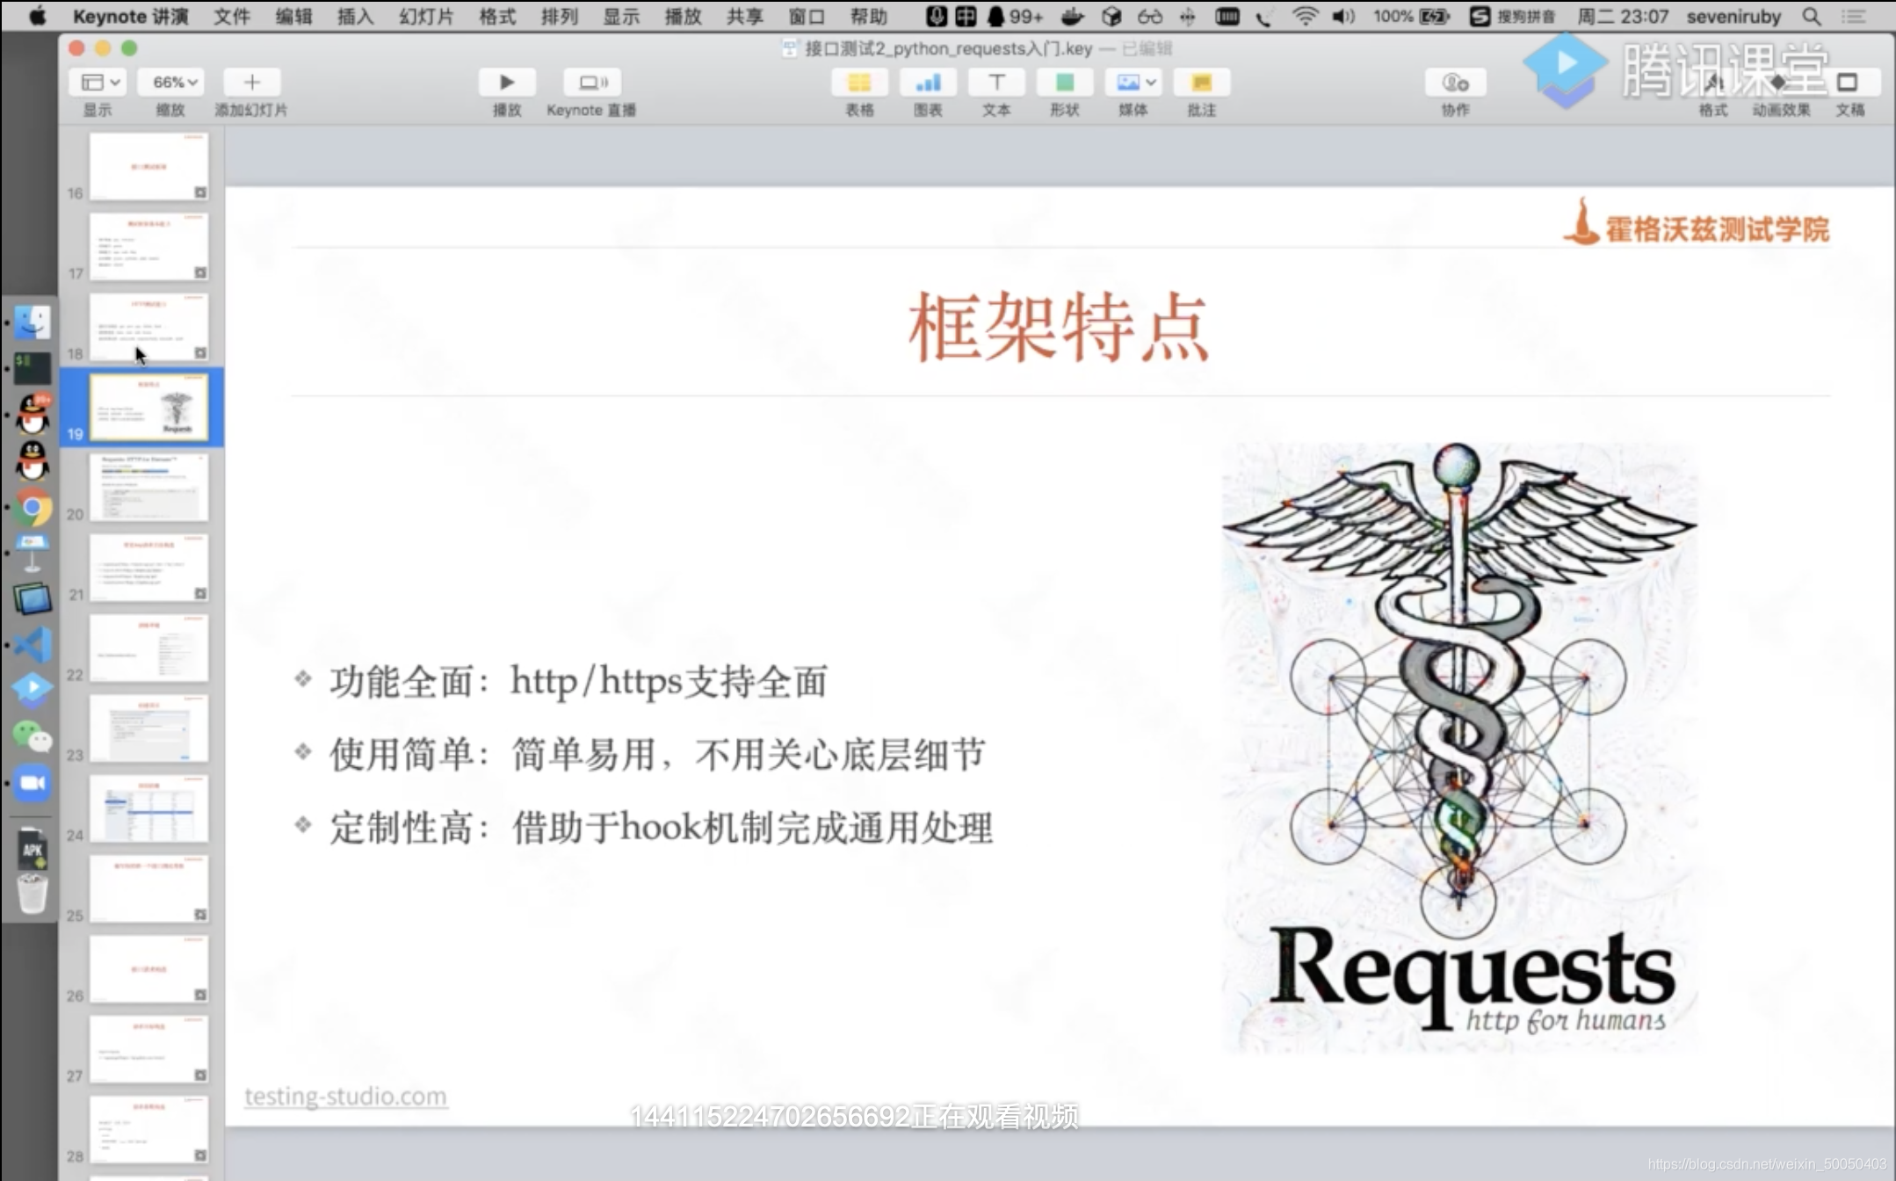
Task: Click the Play (播放) slideshow button
Action: (506, 83)
